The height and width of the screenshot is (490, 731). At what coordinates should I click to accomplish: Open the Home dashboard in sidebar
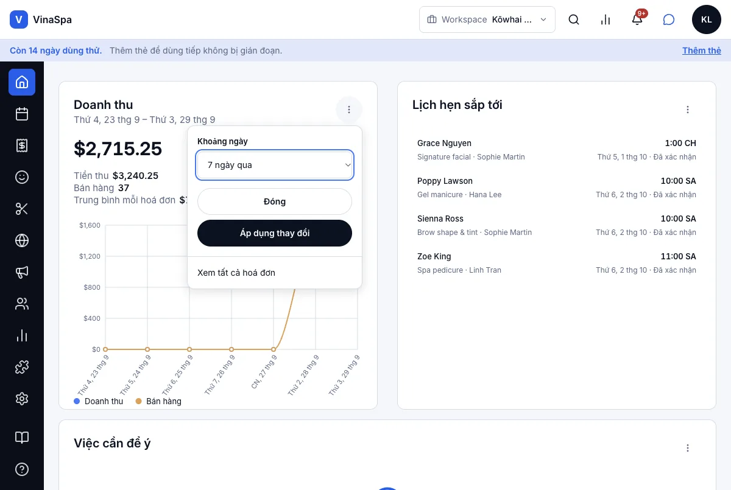tap(22, 82)
